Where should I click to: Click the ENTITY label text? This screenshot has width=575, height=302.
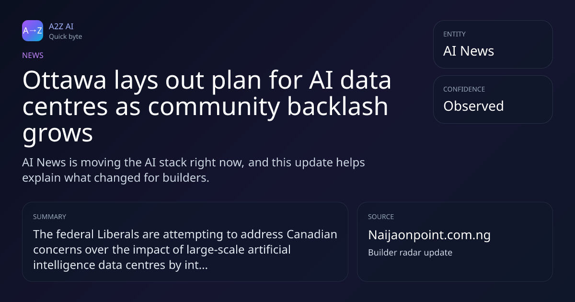pyautogui.click(x=454, y=34)
